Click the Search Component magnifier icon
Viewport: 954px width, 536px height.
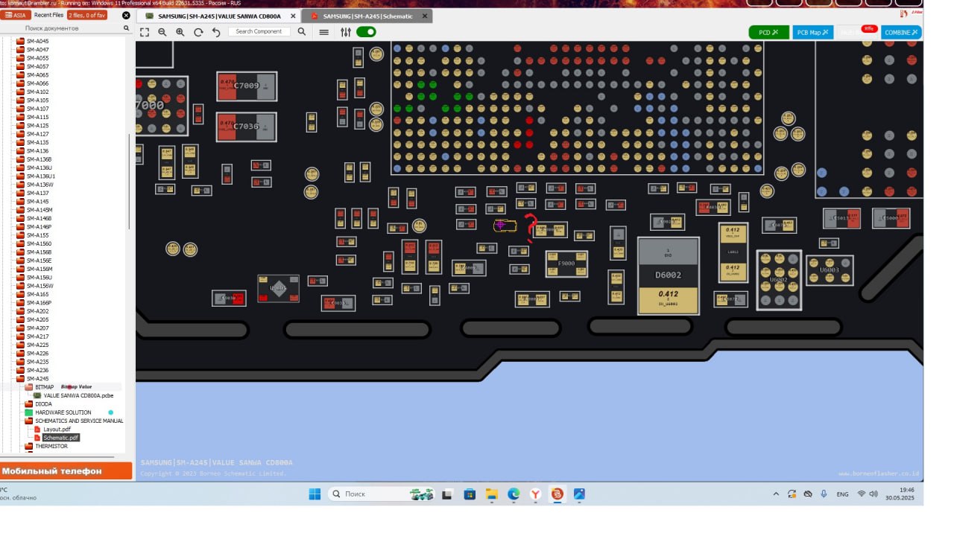click(302, 32)
